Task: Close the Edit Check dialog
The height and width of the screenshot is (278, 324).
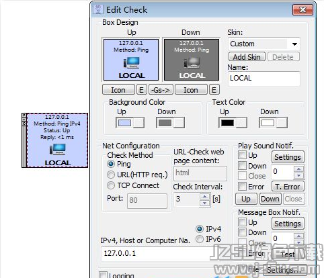Action: pos(302,9)
